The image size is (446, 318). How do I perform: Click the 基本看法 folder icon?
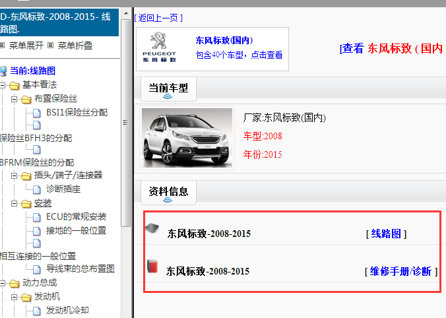(x=15, y=85)
